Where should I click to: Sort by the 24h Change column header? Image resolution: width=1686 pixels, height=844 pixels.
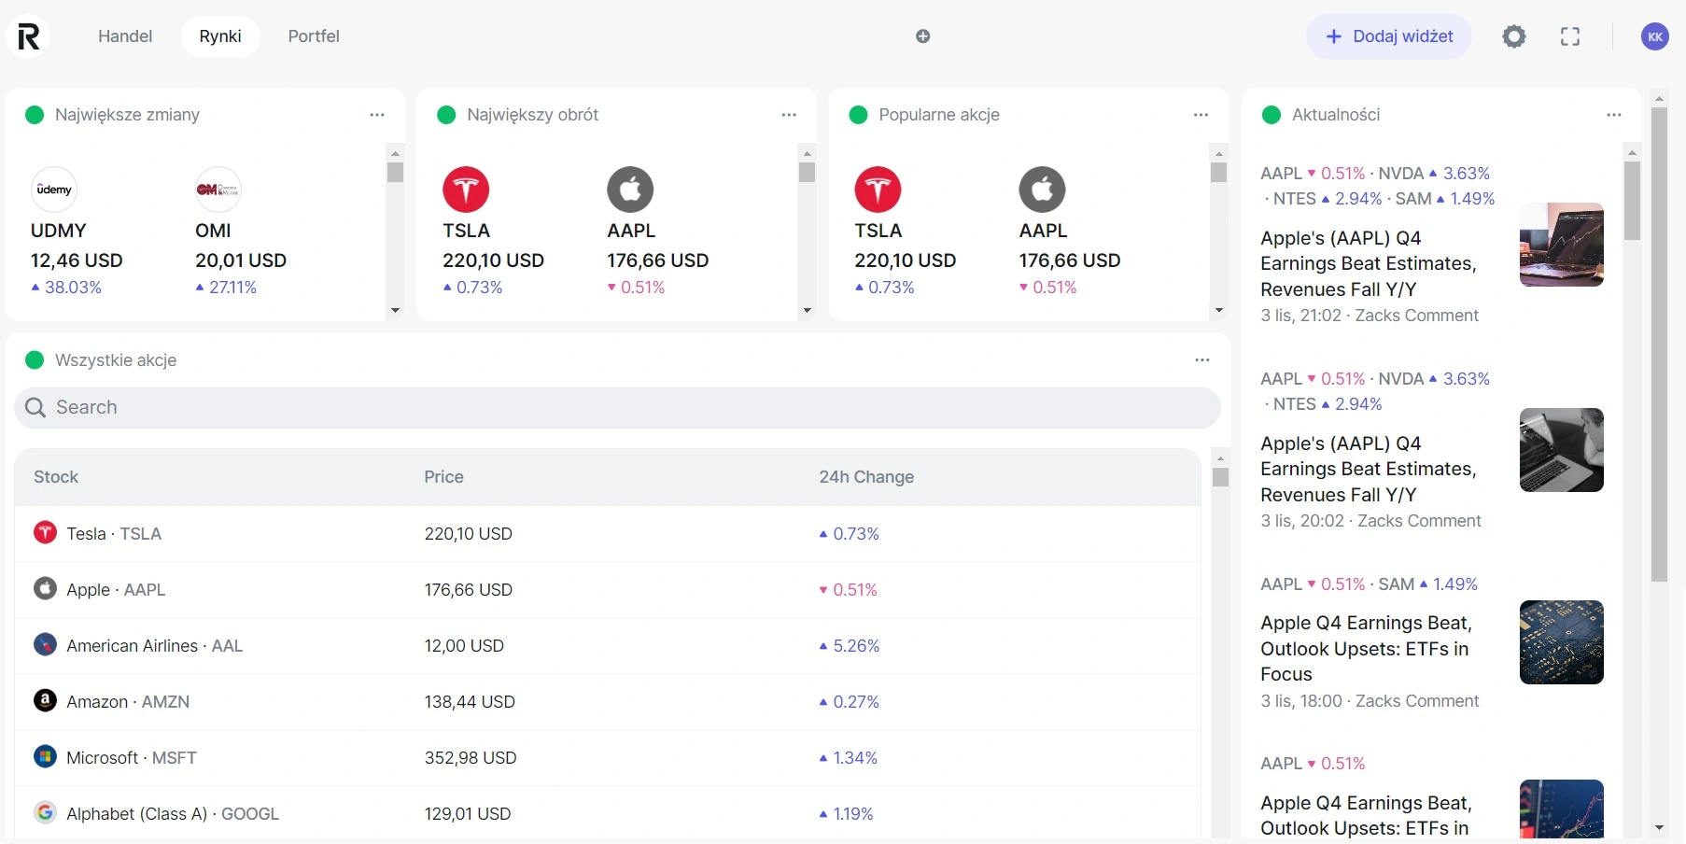pyautogui.click(x=866, y=477)
